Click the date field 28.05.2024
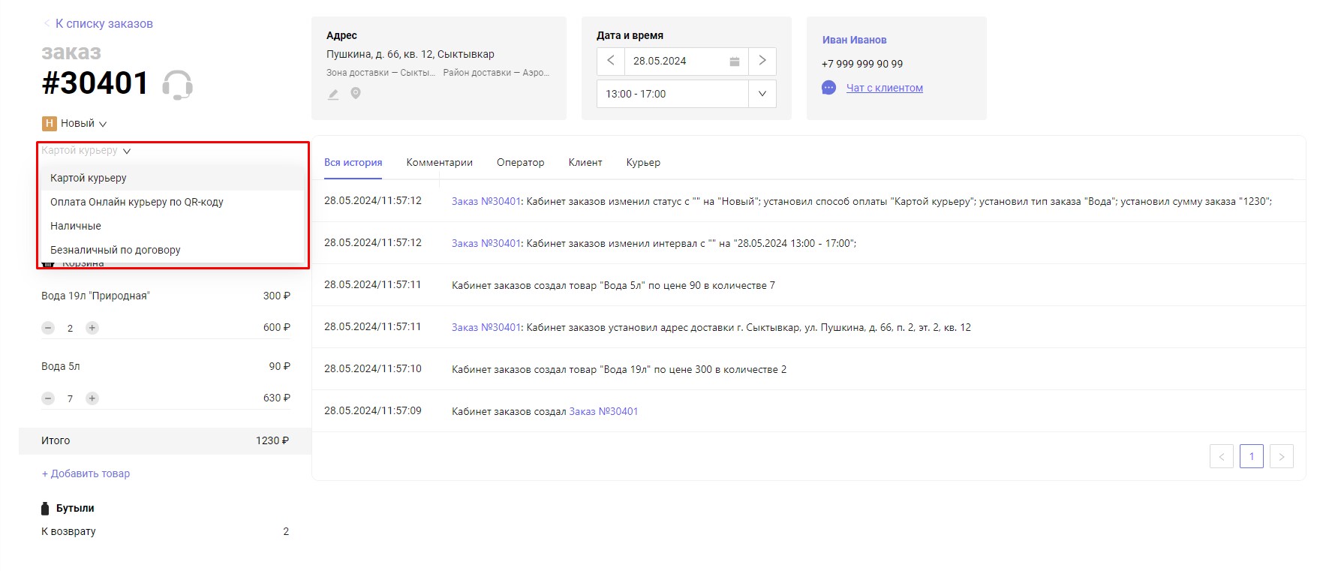Screen dimensions: 1317x571 click(673, 61)
